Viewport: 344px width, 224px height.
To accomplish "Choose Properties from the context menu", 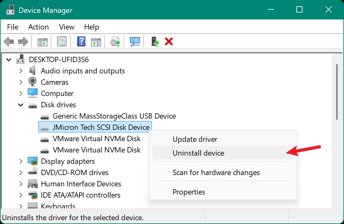I will (x=189, y=192).
